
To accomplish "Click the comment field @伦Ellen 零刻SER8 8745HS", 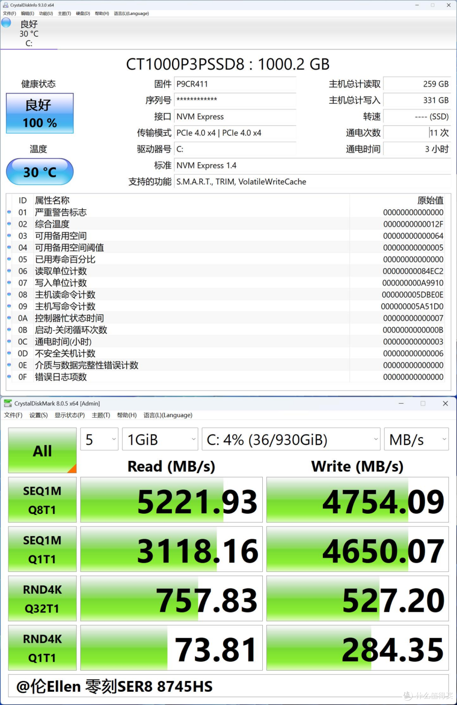I will click(x=228, y=686).
